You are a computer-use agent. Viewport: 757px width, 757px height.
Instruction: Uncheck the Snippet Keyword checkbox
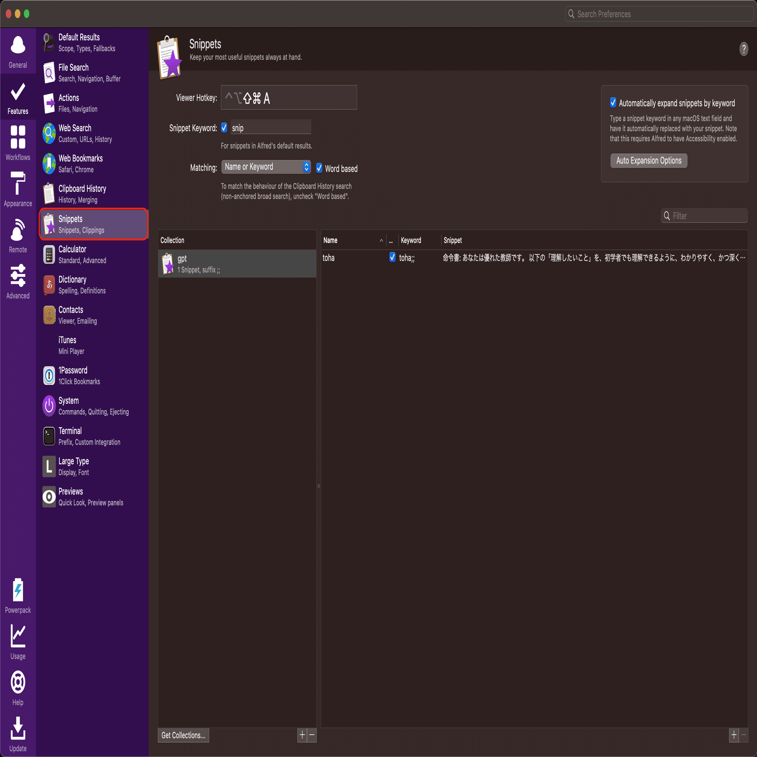click(224, 128)
